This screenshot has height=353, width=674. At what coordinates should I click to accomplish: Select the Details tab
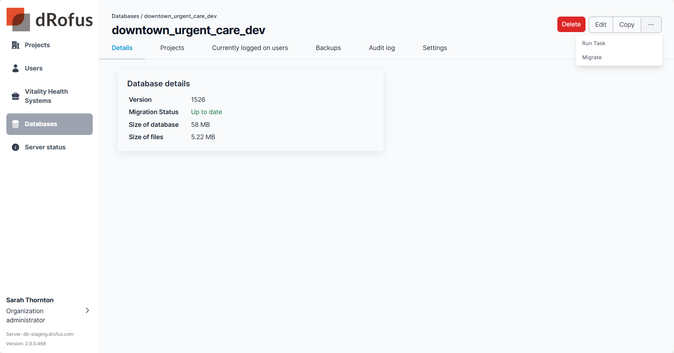coord(122,48)
